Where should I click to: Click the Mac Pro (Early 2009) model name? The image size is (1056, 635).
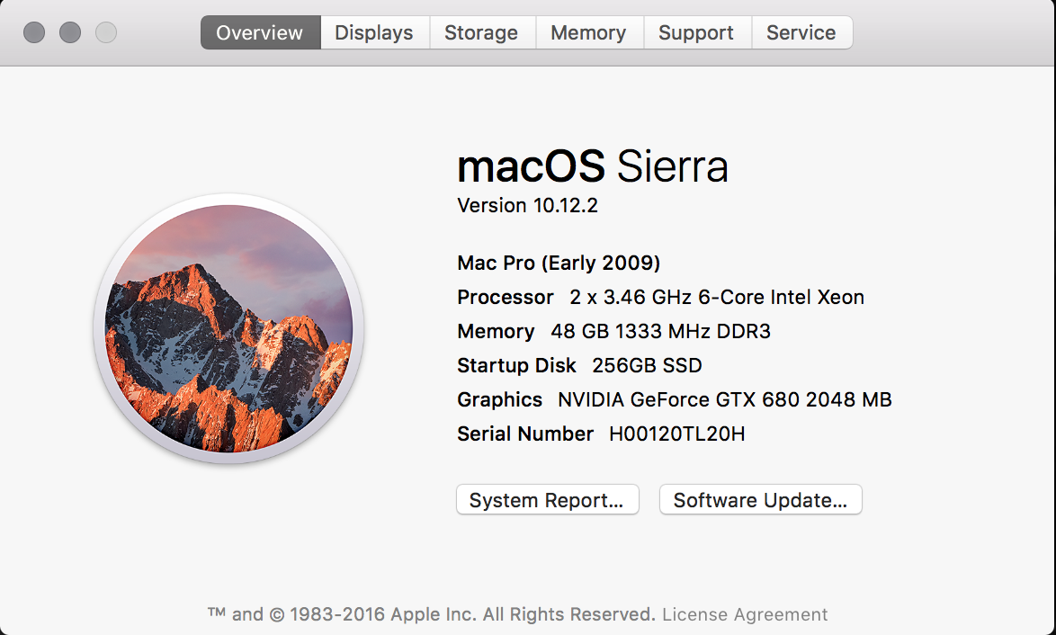pos(559,263)
